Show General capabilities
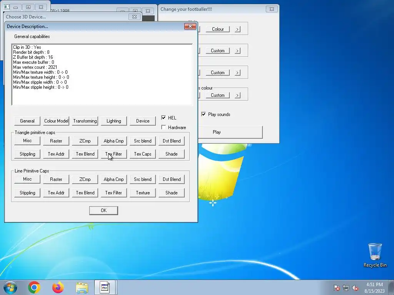The image size is (394, 295). [27, 121]
